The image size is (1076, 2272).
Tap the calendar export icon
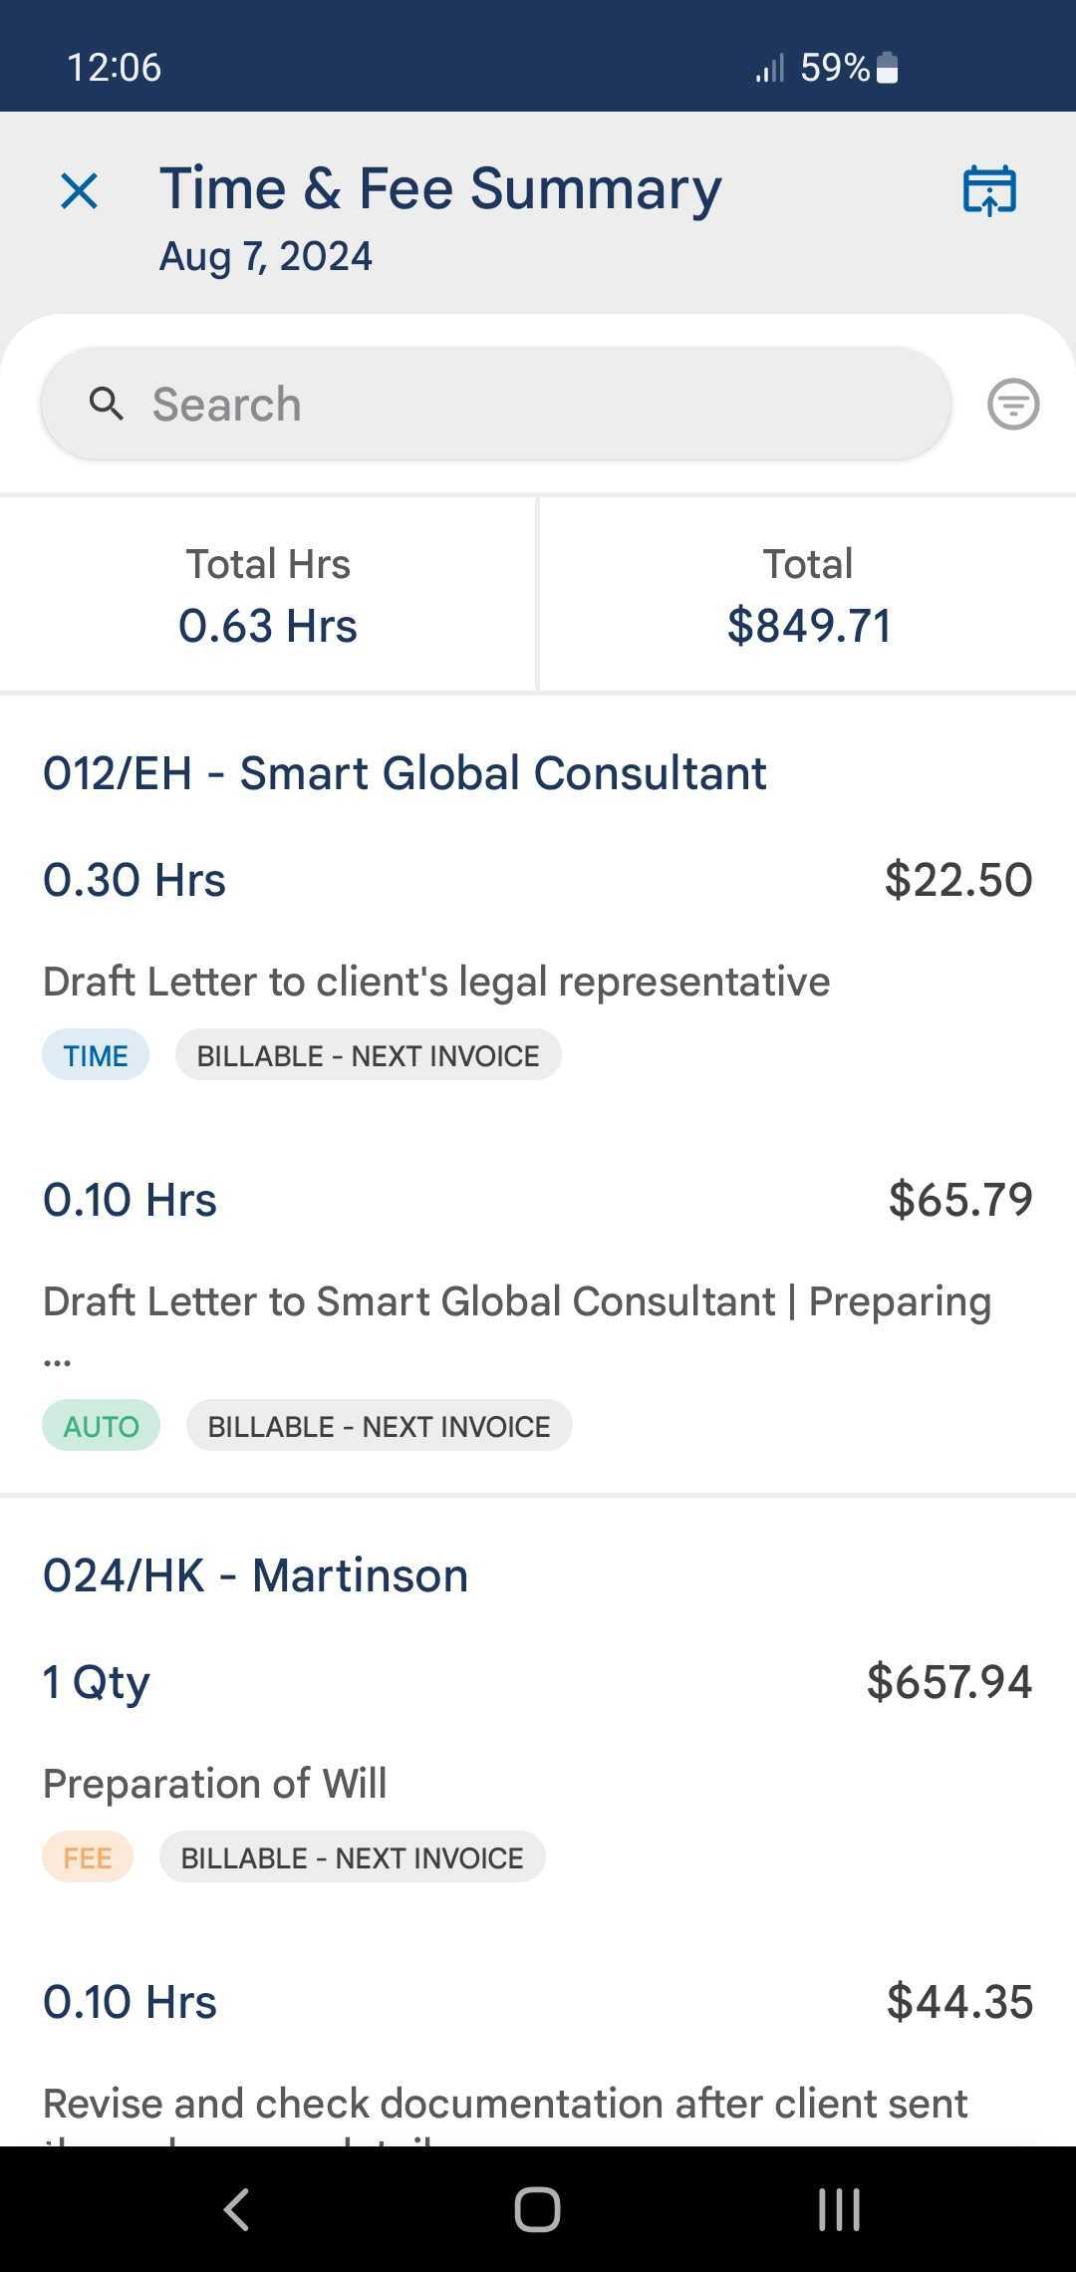coord(988,189)
